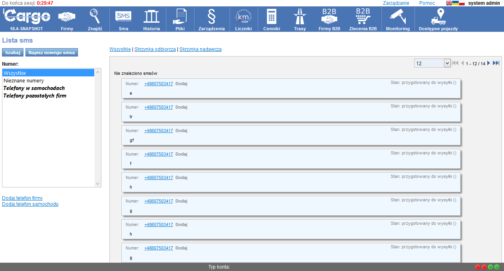
Task: Click the Znajdź magnifier icon
Action: click(x=95, y=17)
